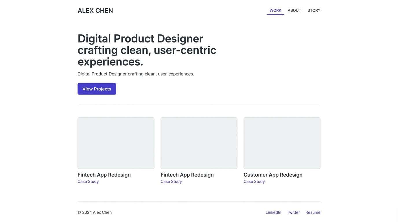Select the copyright text in the footer
This screenshot has height=222, width=398.
click(x=95, y=212)
